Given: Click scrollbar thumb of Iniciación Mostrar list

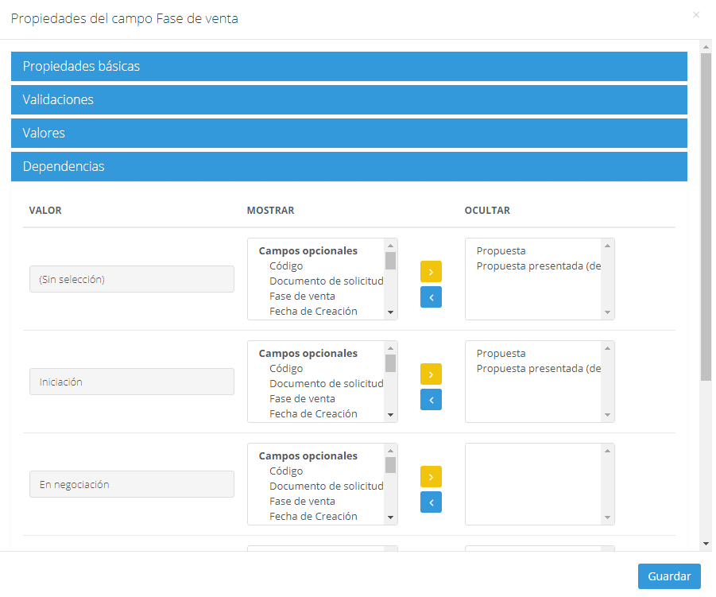Looking at the screenshot, I should click(390, 363).
